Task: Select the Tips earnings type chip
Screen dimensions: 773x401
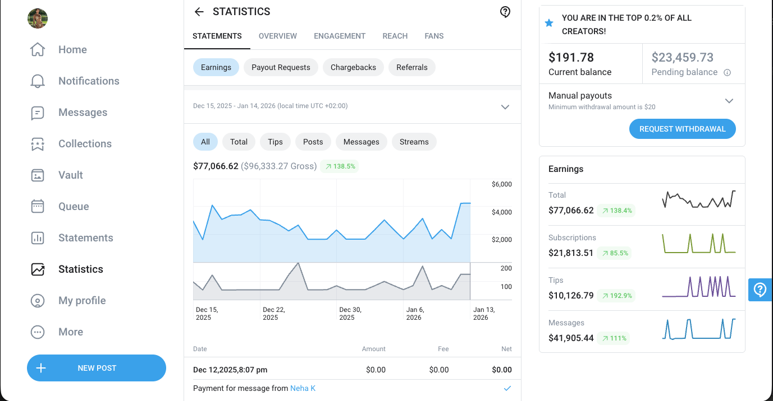Action: 275,142
